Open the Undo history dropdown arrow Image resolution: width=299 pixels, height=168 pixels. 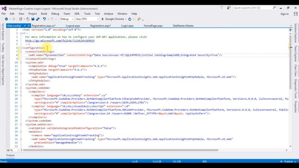click(48, 19)
